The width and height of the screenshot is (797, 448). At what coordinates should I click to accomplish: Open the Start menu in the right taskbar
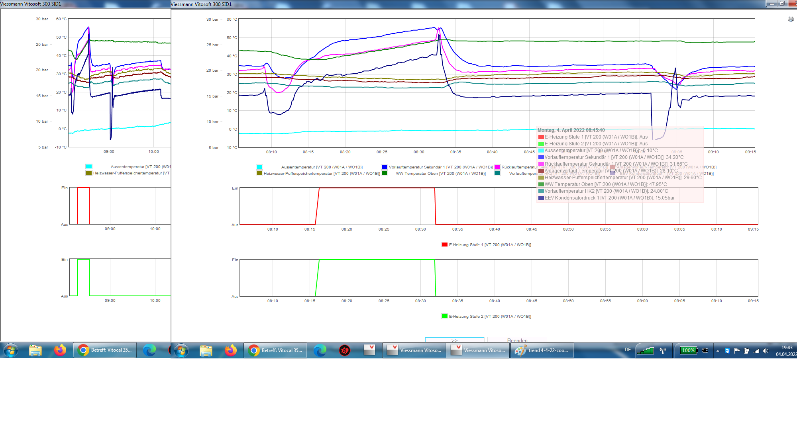coord(181,350)
